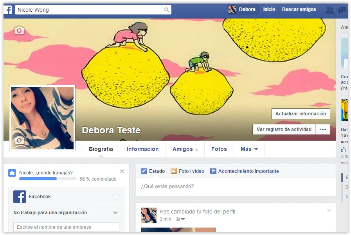Click the pencil icon next to Estado

point(144,171)
